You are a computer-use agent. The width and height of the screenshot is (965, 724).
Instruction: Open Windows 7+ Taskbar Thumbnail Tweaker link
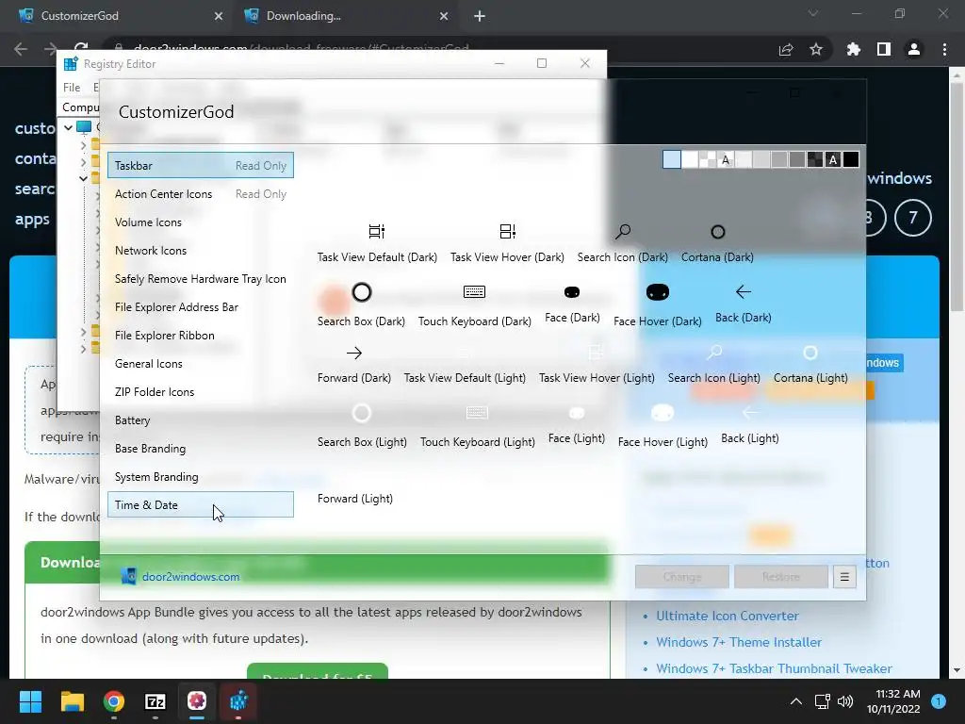(774, 668)
